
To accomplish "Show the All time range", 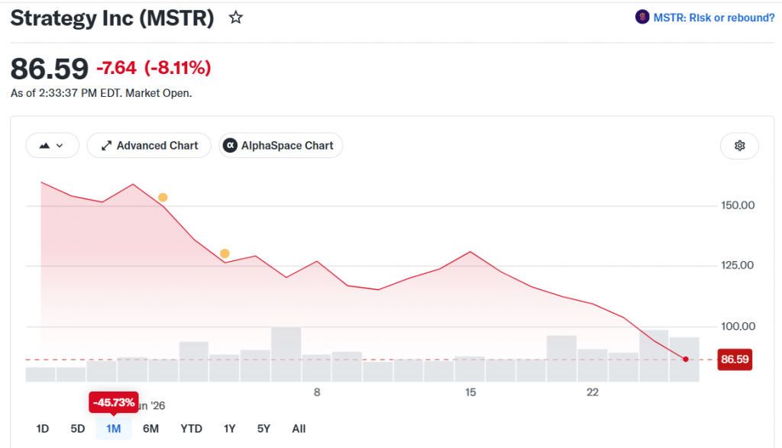I will [299, 429].
